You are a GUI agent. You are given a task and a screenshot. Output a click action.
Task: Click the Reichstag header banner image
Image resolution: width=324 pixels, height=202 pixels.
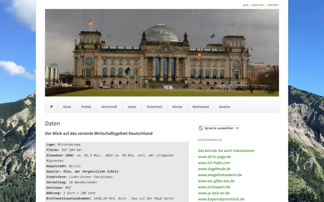point(162,53)
